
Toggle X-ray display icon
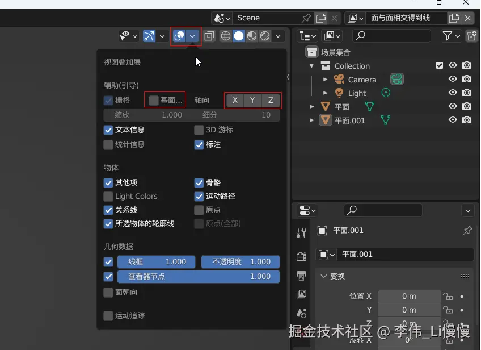(x=209, y=36)
